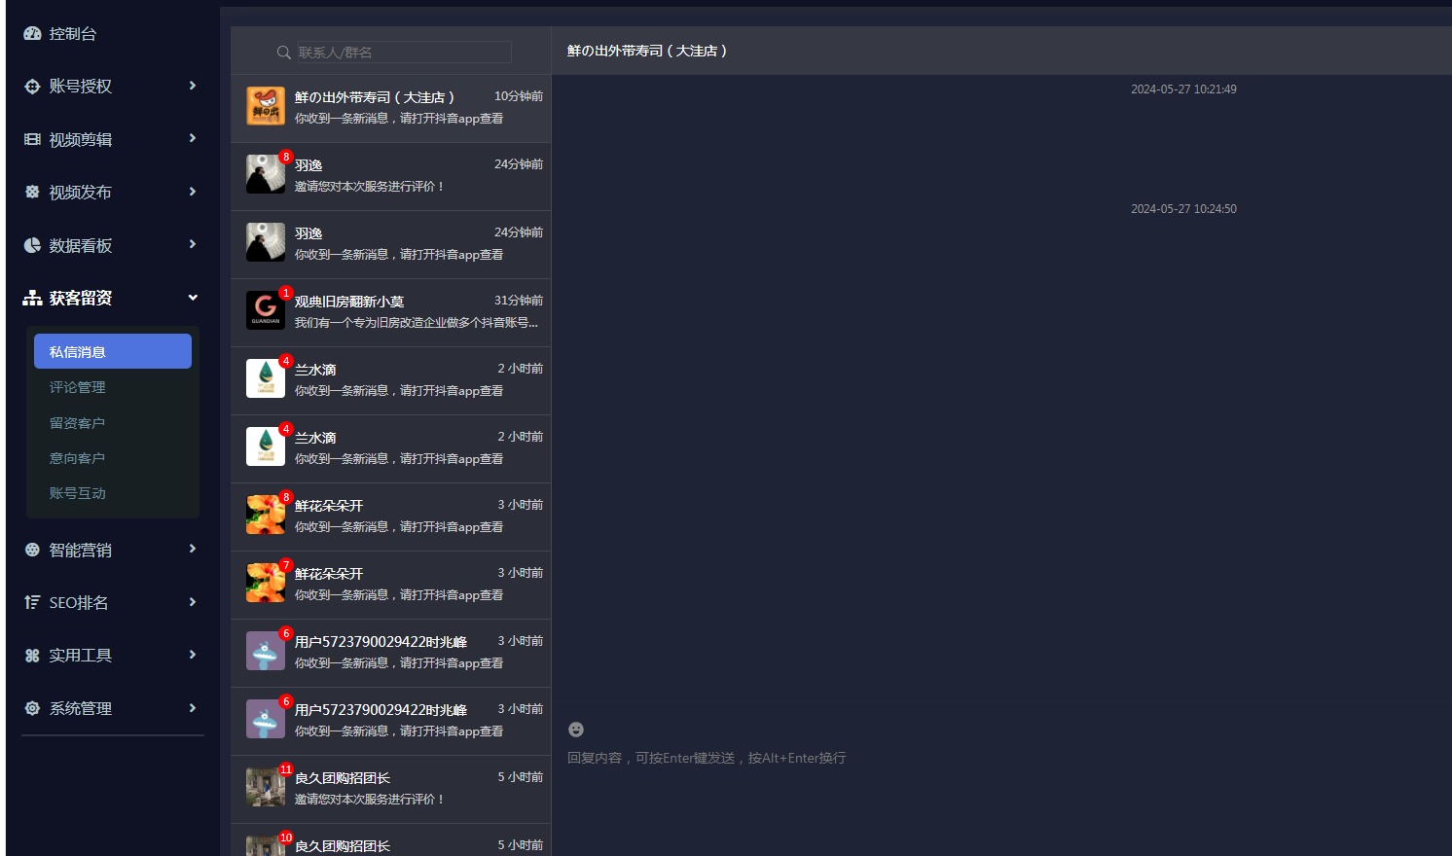Viewport: 1452px width, 856px height.
Task: Expand the 视频发布 menu arrow
Action: [x=193, y=192]
